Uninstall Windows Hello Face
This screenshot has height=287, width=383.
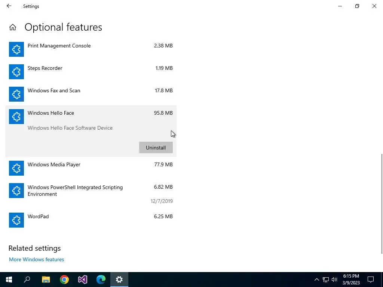coord(156,148)
